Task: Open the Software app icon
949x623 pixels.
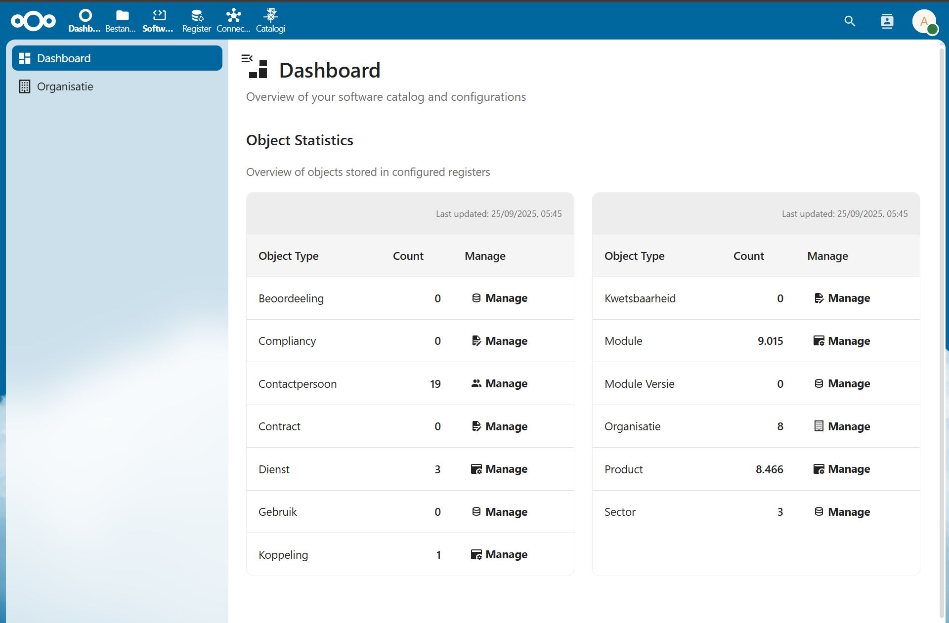Action: (158, 20)
